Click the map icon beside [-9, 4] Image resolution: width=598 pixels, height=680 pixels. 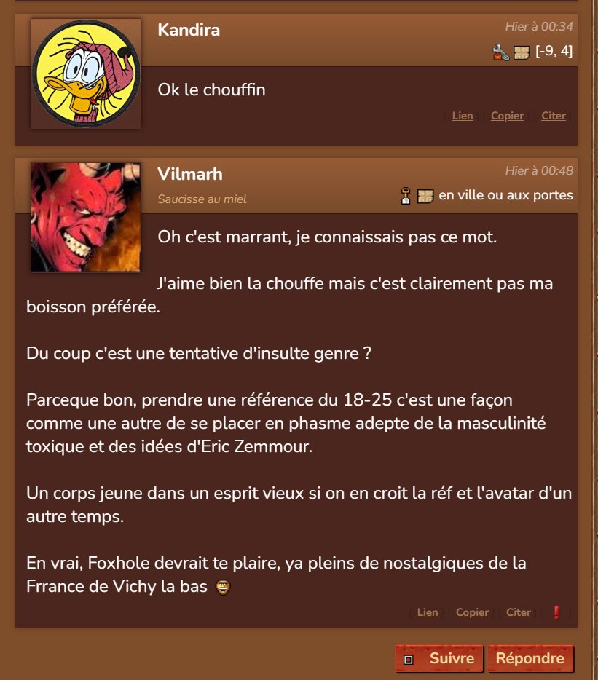click(522, 53)
